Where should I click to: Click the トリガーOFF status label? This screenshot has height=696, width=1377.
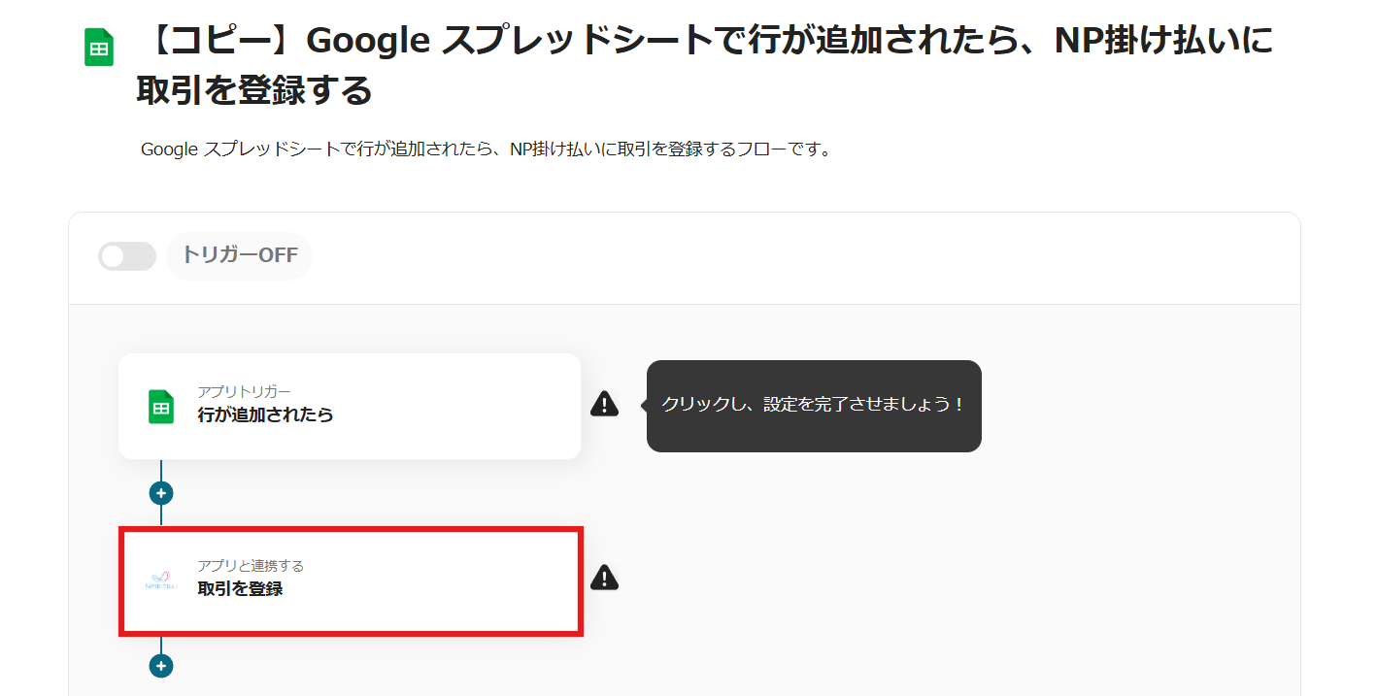(x=240, y=256)
